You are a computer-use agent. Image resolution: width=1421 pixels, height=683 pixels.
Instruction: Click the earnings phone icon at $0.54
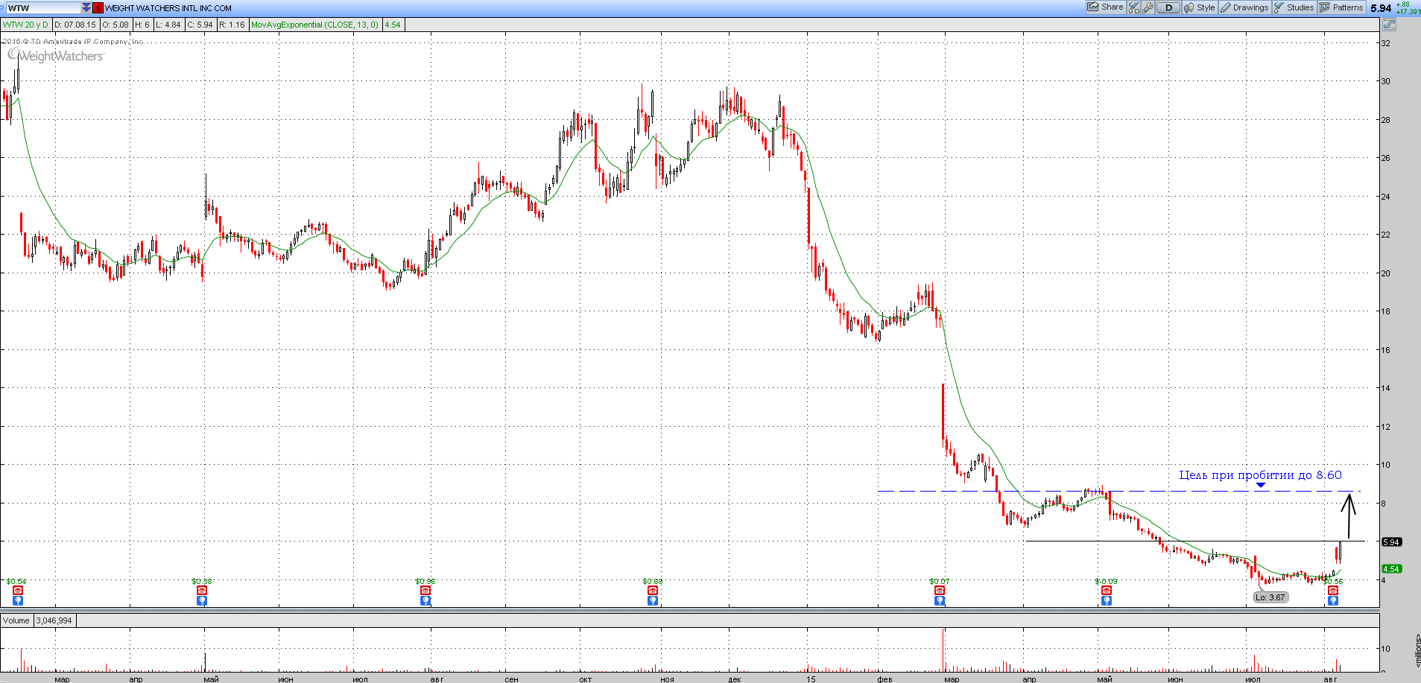(x=18, y=591)
